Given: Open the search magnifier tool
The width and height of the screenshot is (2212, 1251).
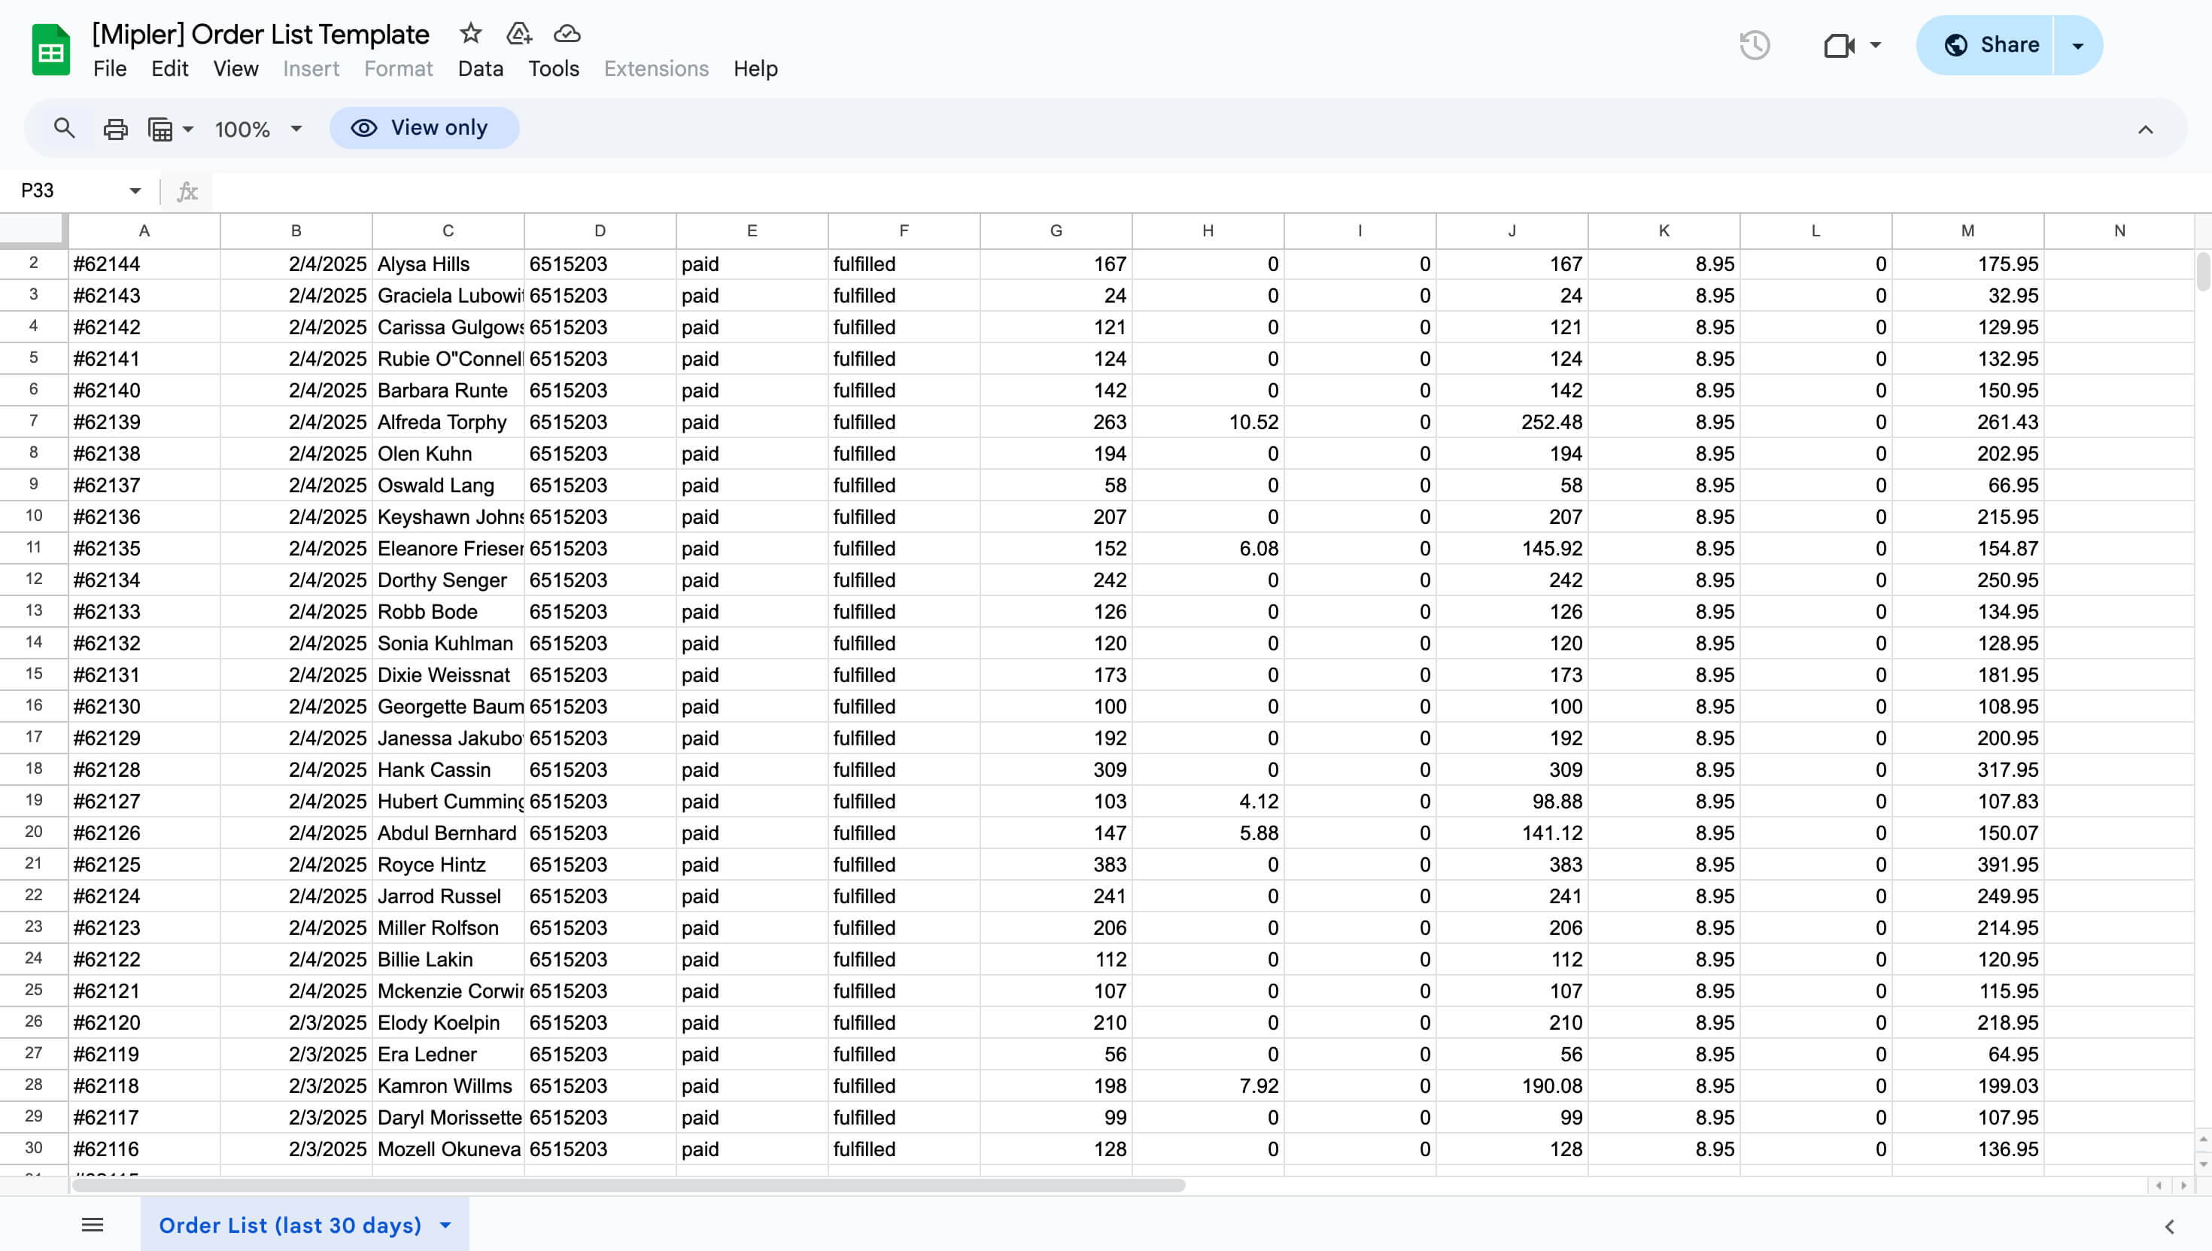Looking at the screenshot, I should pos(63,128).
